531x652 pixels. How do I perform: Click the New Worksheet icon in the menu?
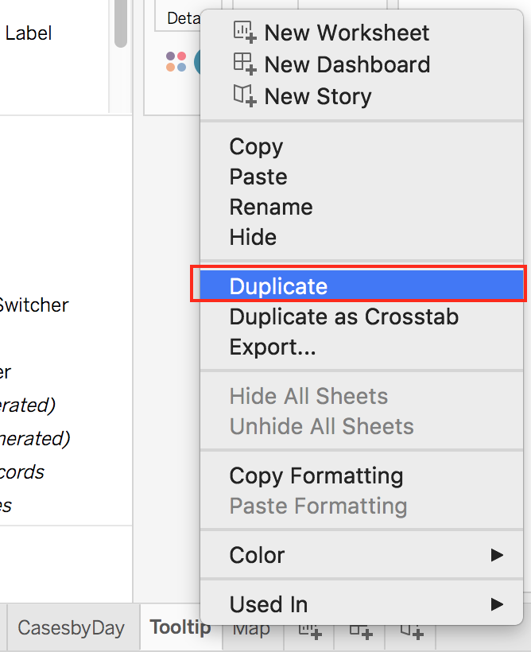[243, 33]
